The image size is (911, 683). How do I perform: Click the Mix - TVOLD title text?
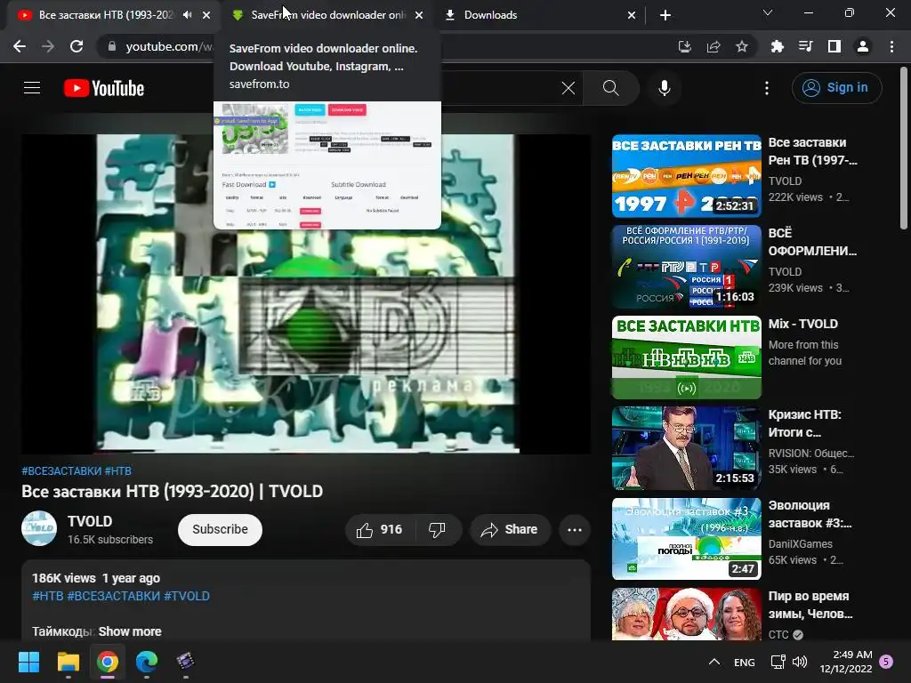pos(803,324)
